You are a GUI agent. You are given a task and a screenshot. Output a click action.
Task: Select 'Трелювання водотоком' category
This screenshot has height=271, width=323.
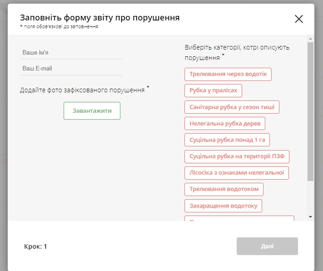224,189
